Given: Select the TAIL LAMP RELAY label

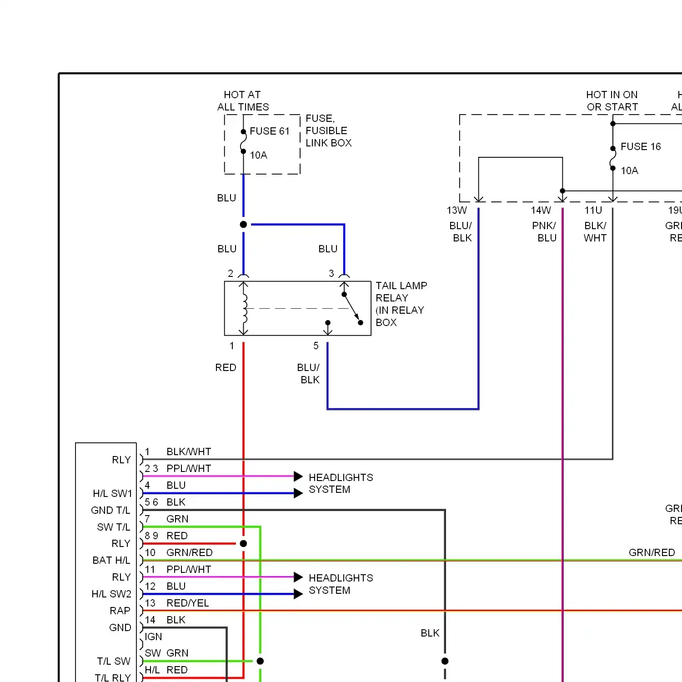Looking at the screenshot, I should pos(401,304).
